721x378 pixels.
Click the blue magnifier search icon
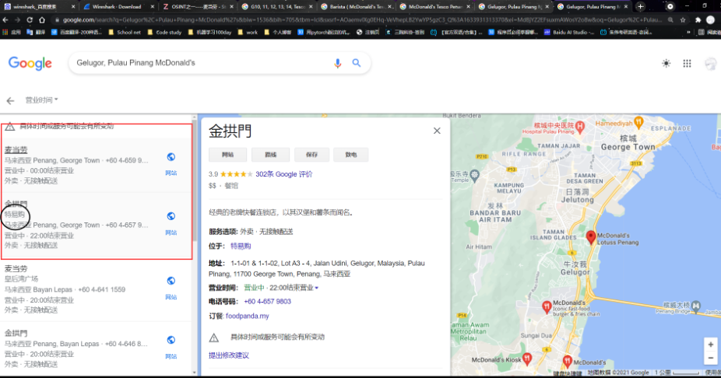357,63
